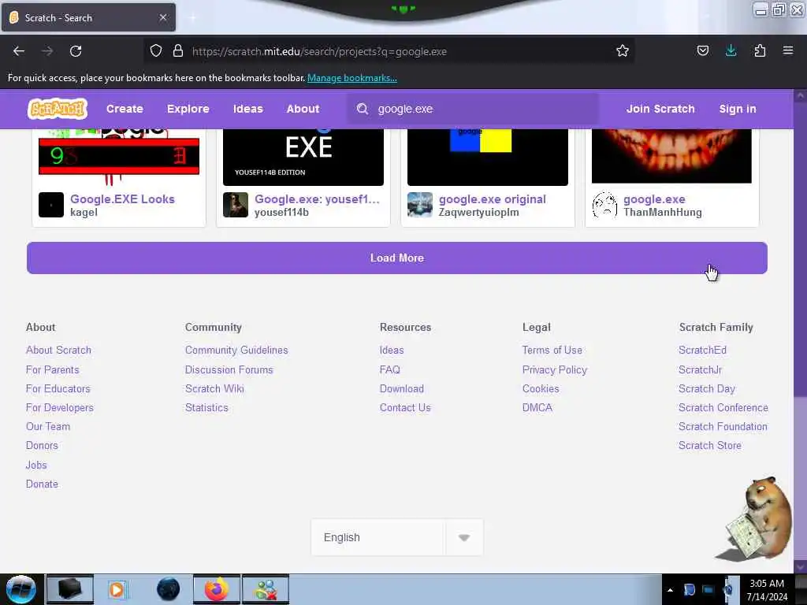The height and width of the screenshot is (605, 807).
Task: Open the Contact Us footer link
Action: tap(405, 407)
